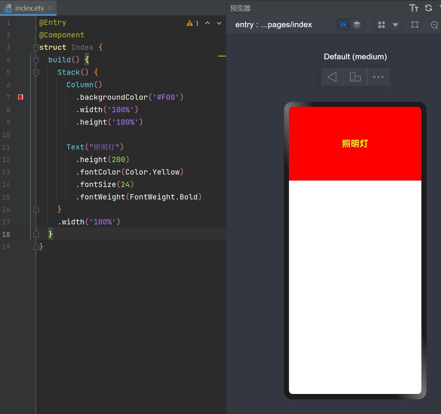Screen dimensions: 441x414
Task: Click the 'struct' keyword on line 3
Action: coord(52,47)
